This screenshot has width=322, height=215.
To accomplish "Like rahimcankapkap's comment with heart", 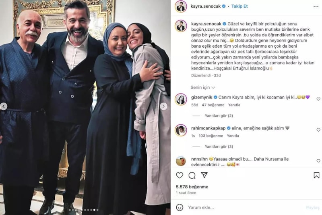I will coord(318,130).
